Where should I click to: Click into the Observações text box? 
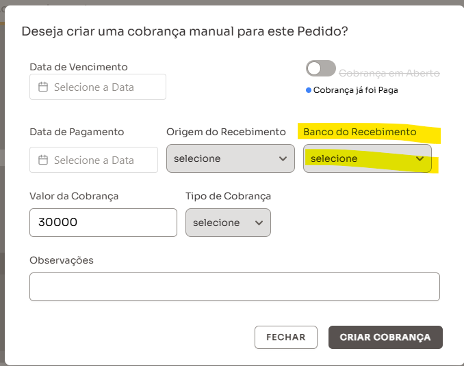click(234, 287)
